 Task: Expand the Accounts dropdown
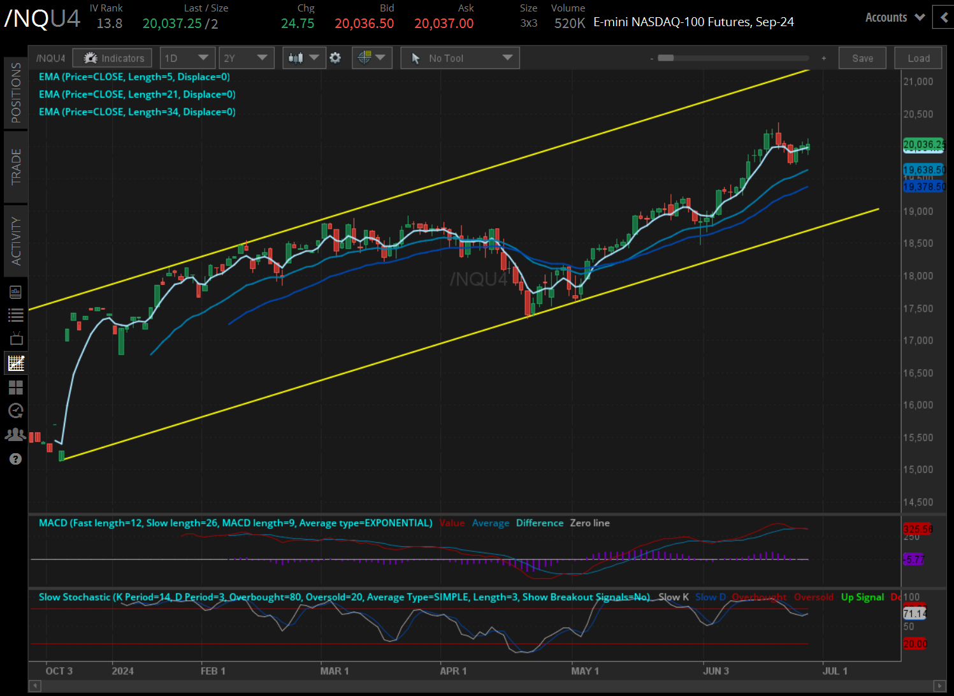pyautogui.click(x=895, y=17)
